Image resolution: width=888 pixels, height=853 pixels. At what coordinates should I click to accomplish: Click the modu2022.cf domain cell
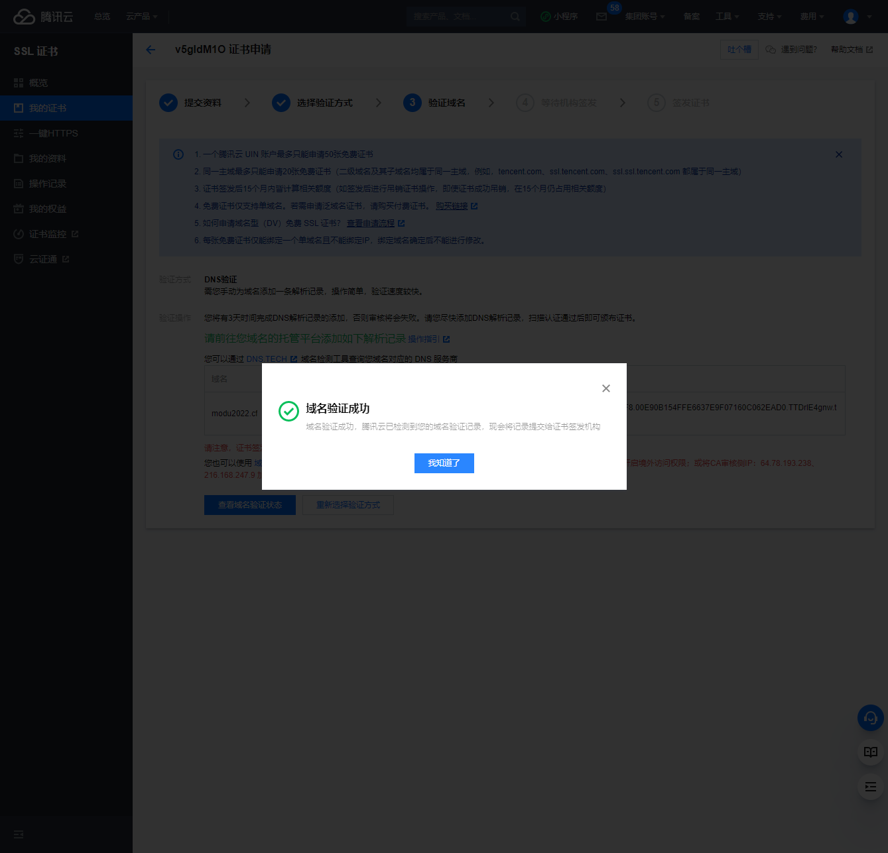click(x=235, y=414)
